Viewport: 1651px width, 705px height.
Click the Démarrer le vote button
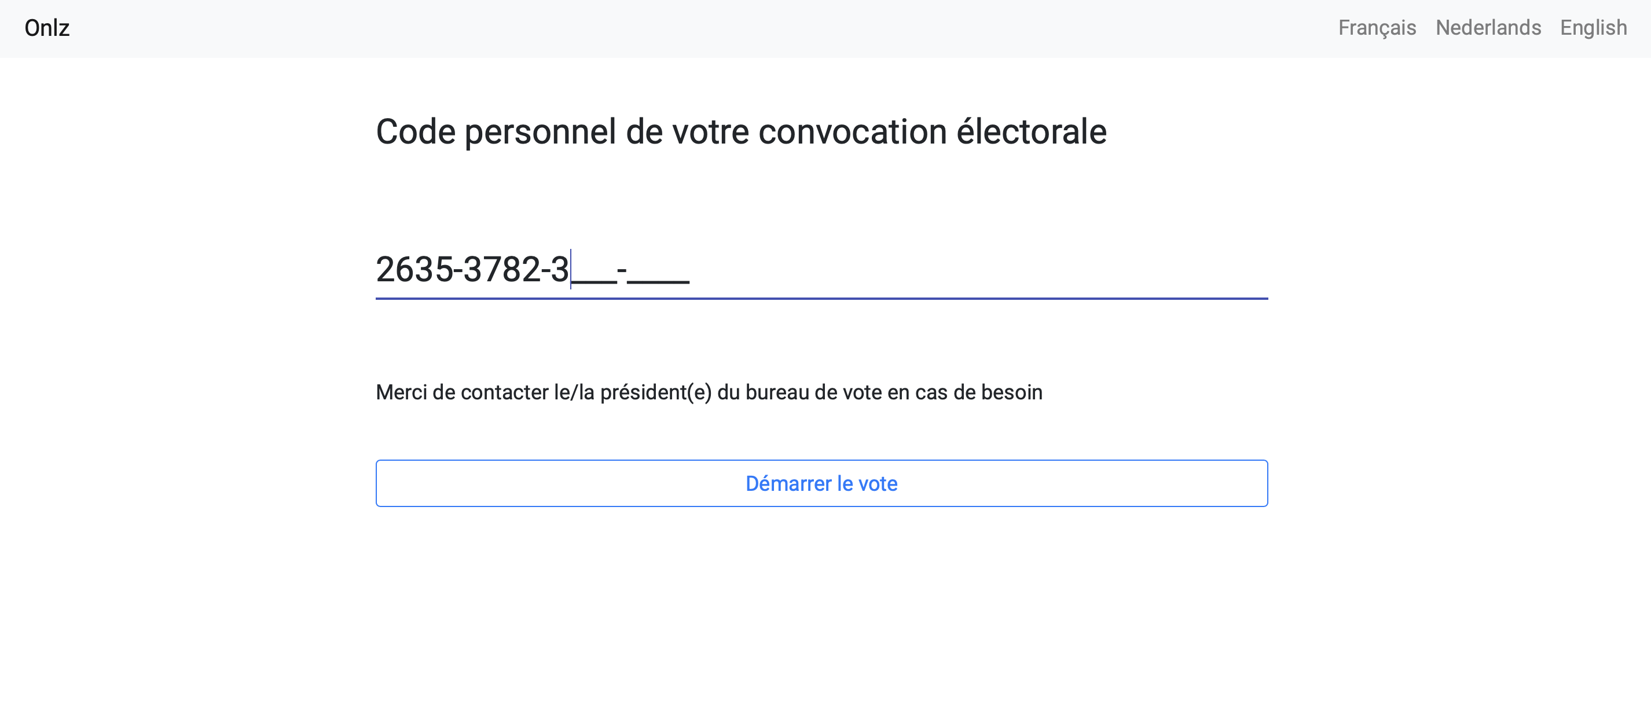tap(821, 484)
